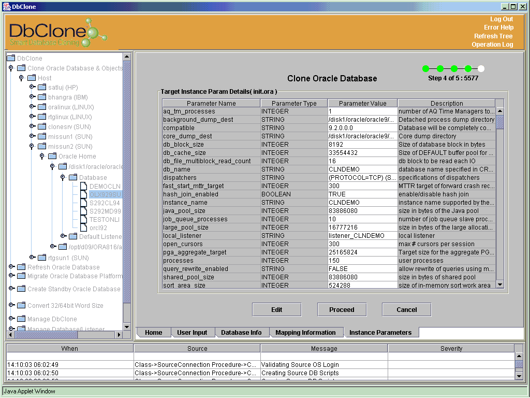The width and height of the screenshot is (530, 398).
Task: Collapse the Clone Oracle Database & Objects node
Action: point(11,68)
